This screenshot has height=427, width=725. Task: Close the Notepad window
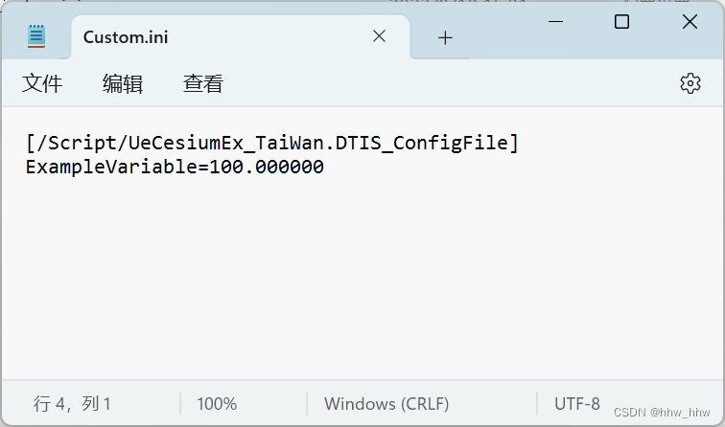tap(690, 22)
